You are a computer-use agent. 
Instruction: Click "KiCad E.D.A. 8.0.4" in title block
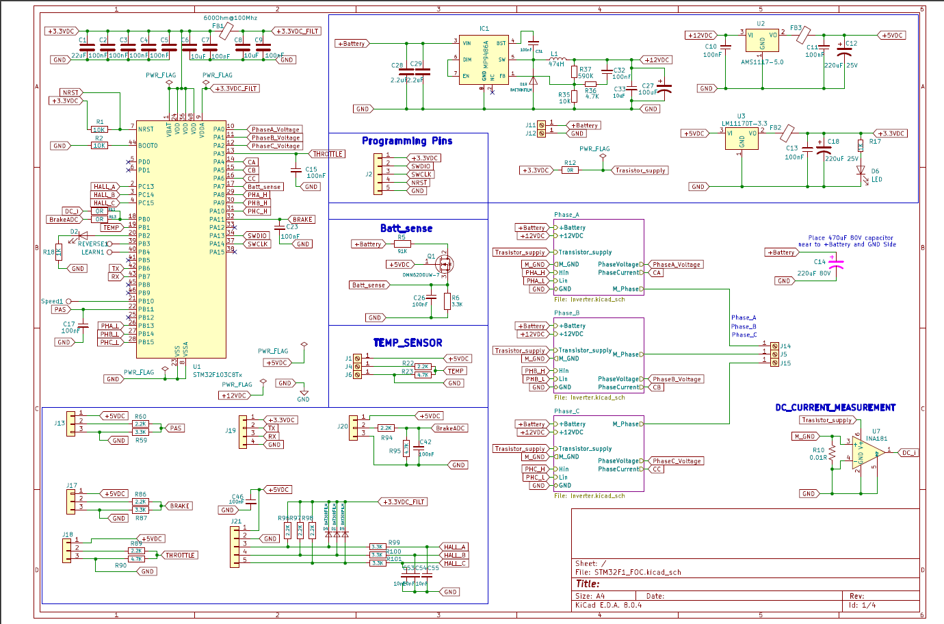608,605
